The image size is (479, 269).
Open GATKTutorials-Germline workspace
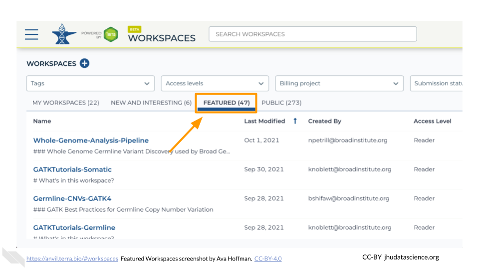click(74, 228)
